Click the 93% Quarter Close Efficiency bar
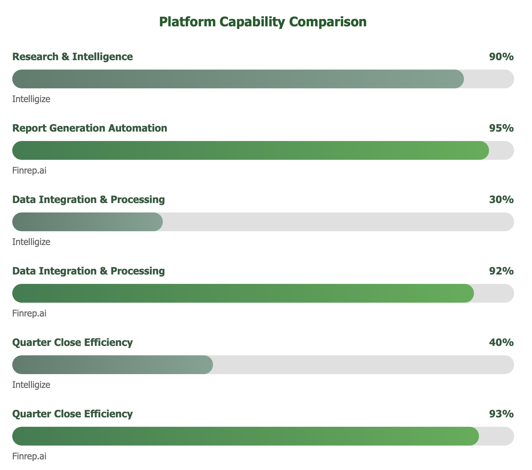Screen dimensions: 532x470 click(x=245, y=436)
